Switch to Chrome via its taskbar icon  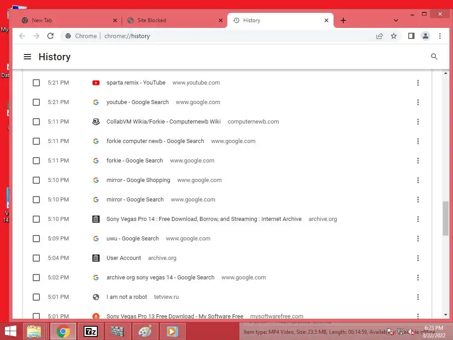tap(63, 331)
